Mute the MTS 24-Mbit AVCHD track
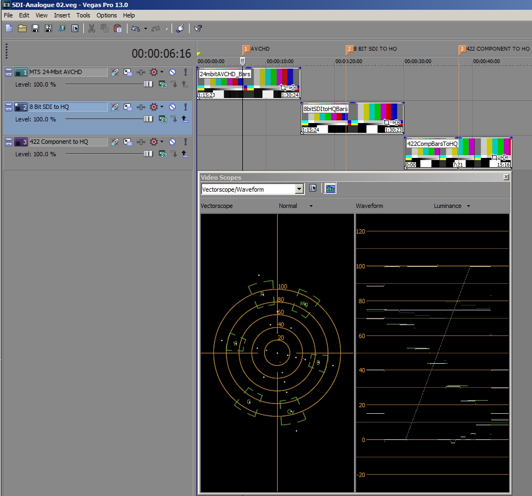The image size is (532, 496). pos(172,72)
